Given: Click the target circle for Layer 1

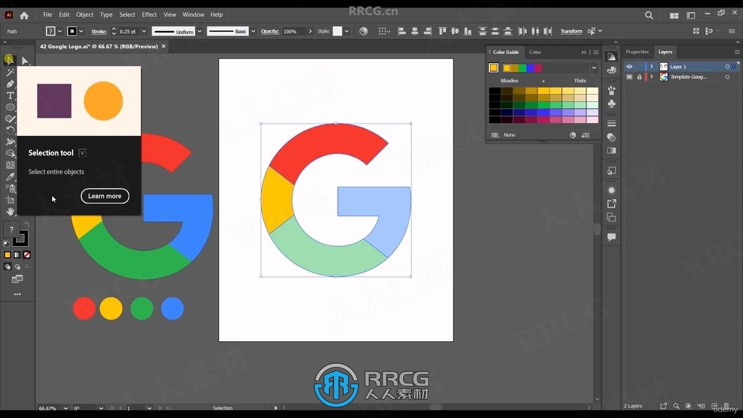Looking at the screenshot, I should pyautogui.click(x=727, y=67).
